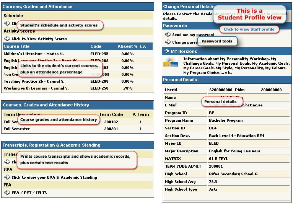Click Send me my password link

click(x=193, y=34)
